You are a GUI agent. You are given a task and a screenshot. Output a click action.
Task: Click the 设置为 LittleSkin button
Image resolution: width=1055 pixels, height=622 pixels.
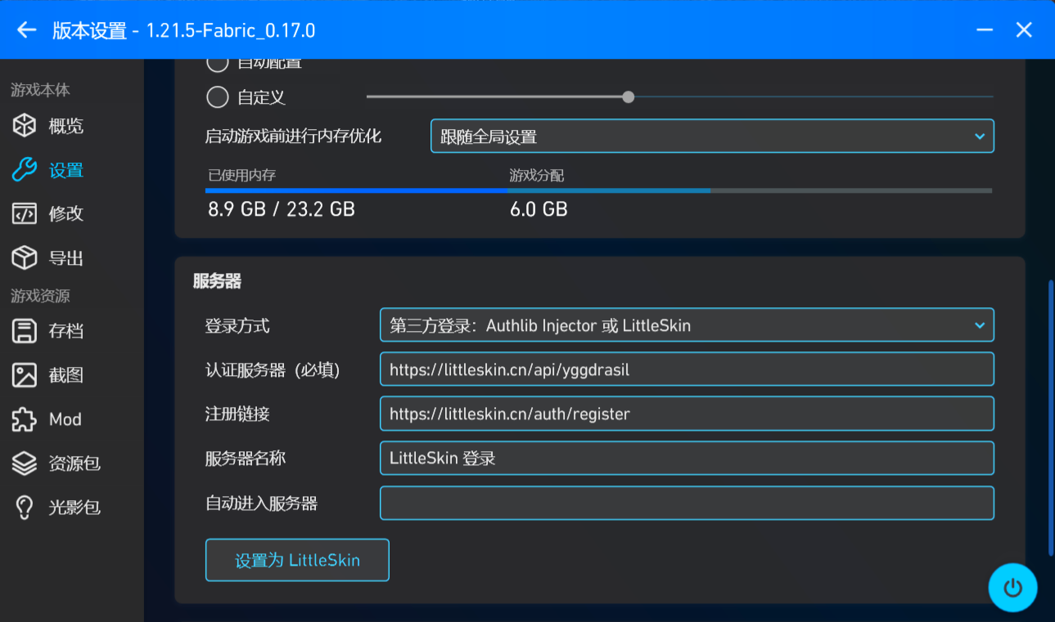click(x=297, y=560)
